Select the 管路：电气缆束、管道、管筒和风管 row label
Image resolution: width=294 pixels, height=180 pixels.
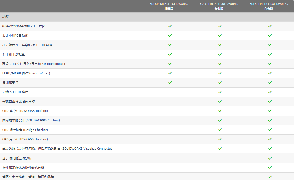coord(28,177)
